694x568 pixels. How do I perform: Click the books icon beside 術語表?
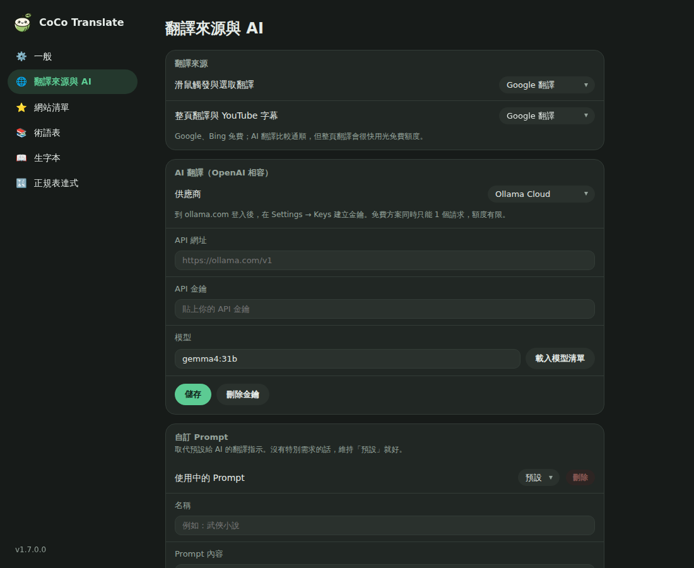pyautogui.click(x=21, y=133)
